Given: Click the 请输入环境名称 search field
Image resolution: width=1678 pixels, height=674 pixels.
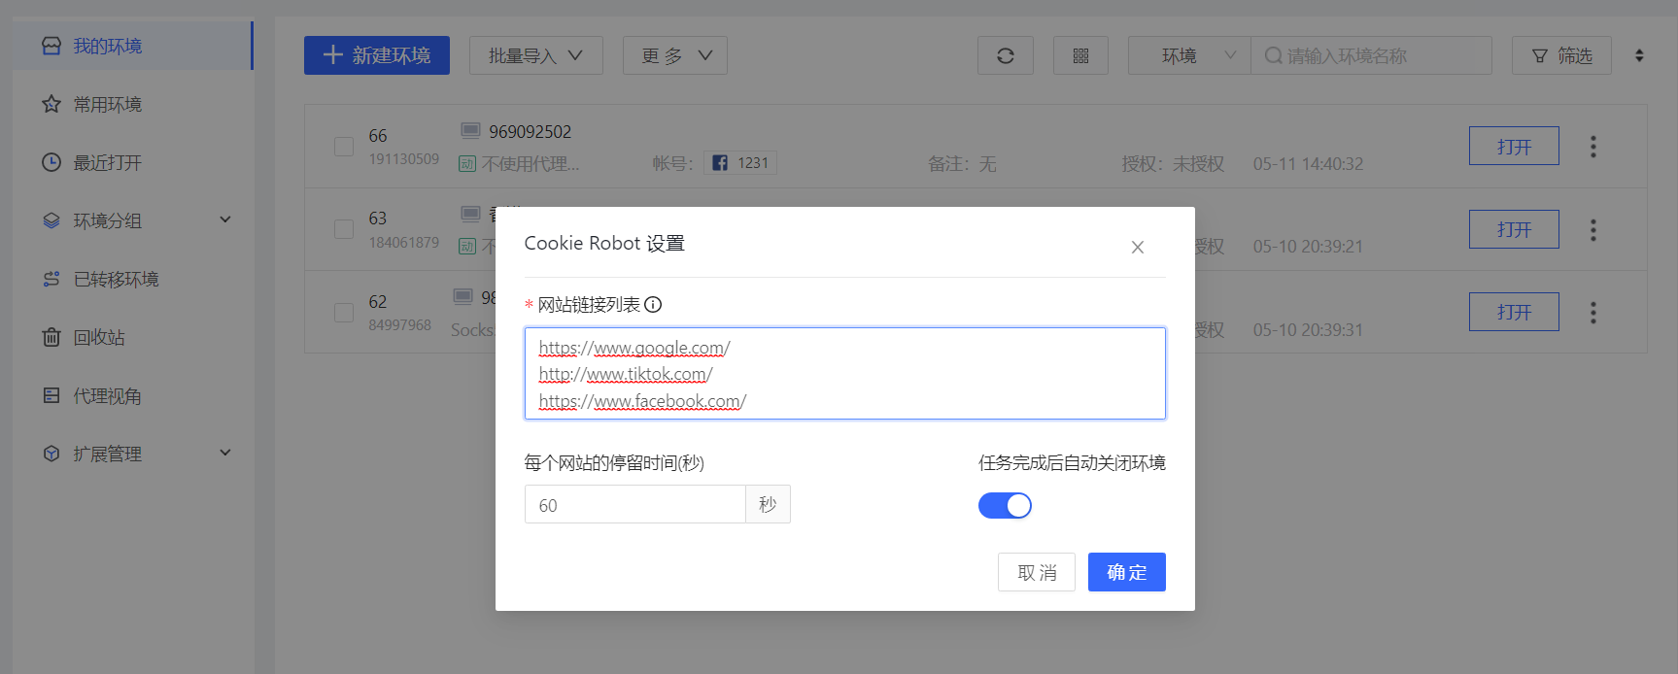Looking at the screenshot, I should [x=1372, y=55].
